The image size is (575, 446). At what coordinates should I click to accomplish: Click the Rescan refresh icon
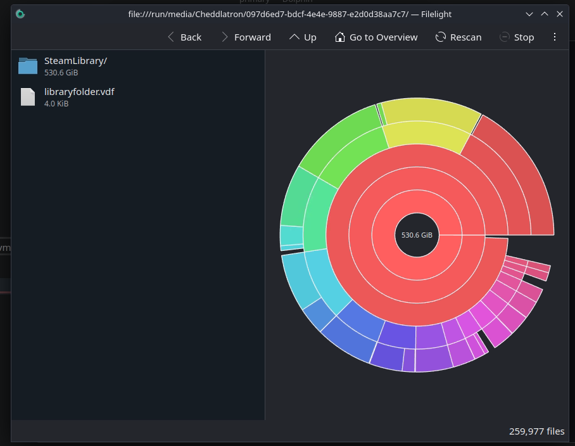click(441, 37)
